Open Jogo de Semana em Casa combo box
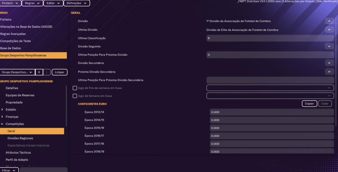The width and height of the screenshot is (338, 172). tap(270, 96)
